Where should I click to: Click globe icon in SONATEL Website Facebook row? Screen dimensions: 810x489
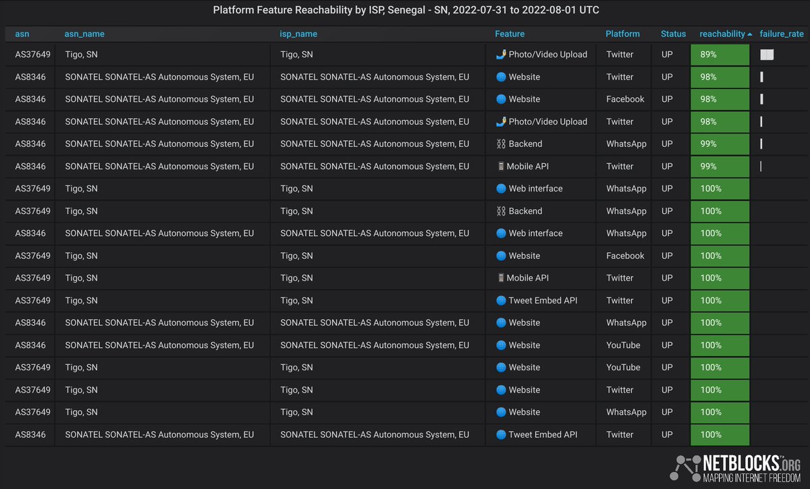coord(501,99)
